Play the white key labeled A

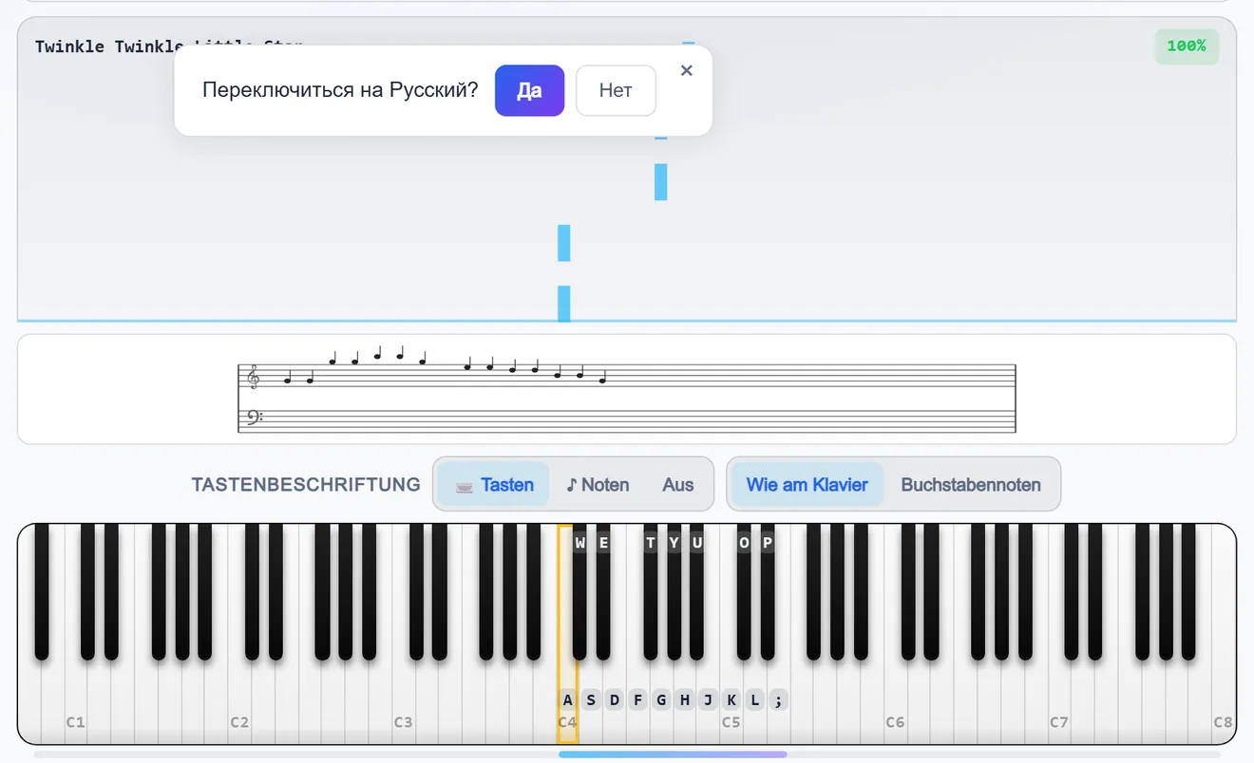point(567,702)
